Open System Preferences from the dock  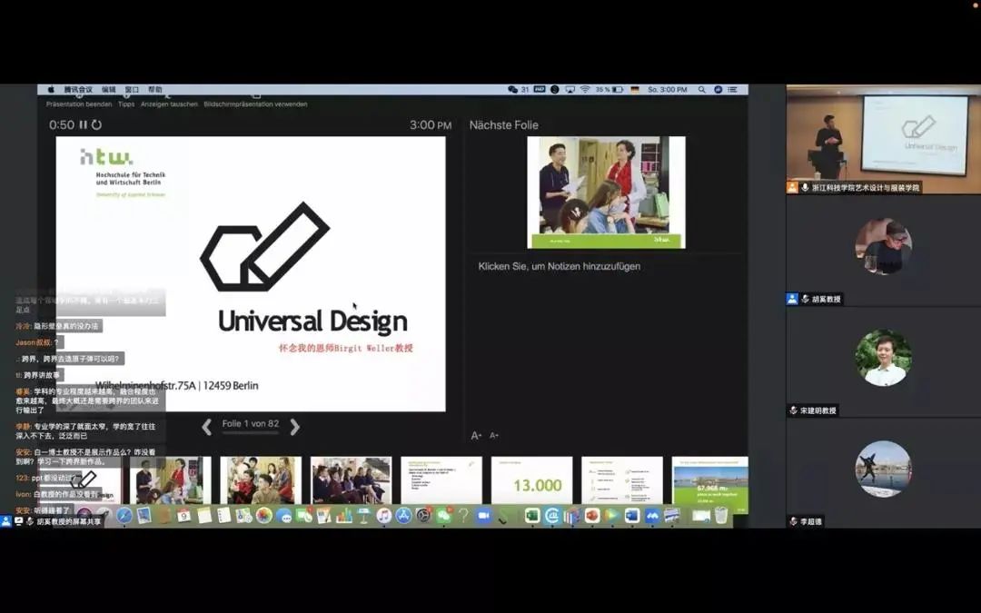(423, 516)
